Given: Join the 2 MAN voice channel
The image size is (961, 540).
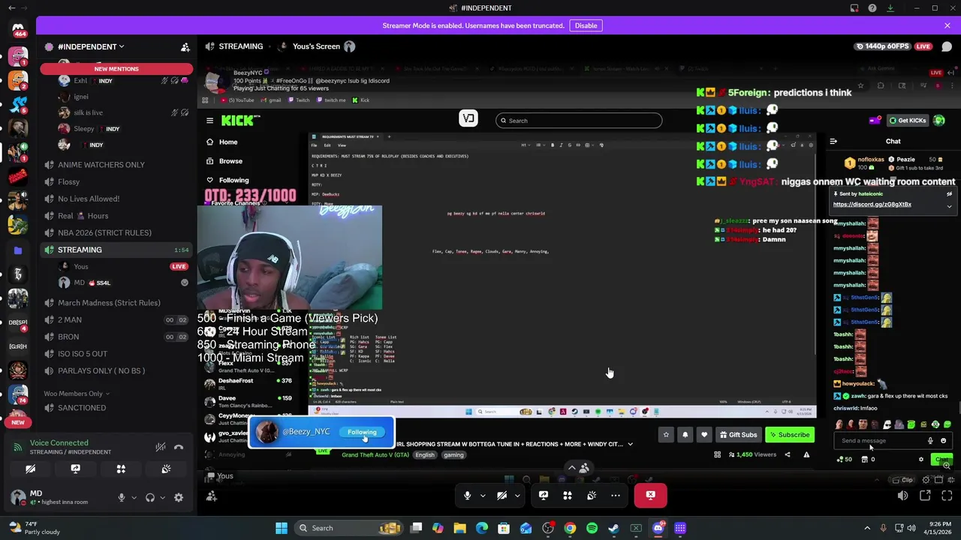Looking at the screenshot, I should (116, 319).
